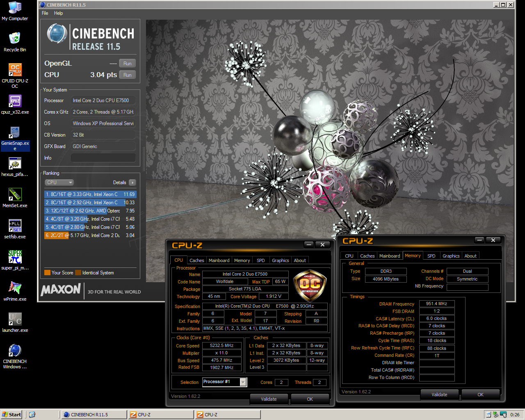Screen dimensions: 525x420
Task: Click the Core Speed value 5232.5 MHz
Action: 221,345
